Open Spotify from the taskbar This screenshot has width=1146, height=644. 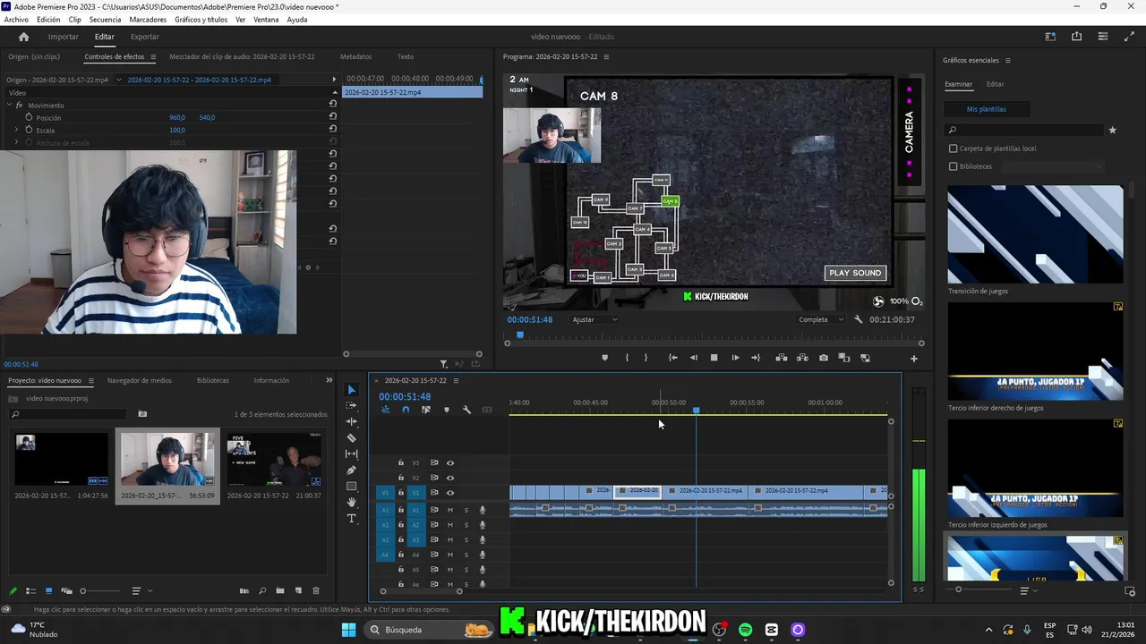[x=746, y=630]
